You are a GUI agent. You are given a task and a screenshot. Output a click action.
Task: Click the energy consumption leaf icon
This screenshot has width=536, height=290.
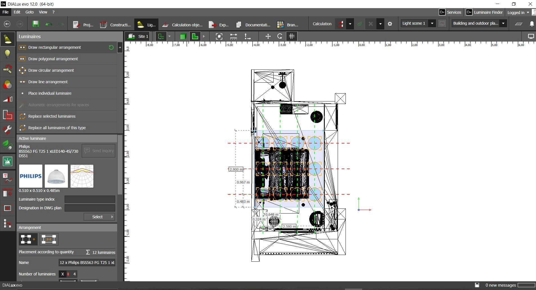(x=8, y=145)
